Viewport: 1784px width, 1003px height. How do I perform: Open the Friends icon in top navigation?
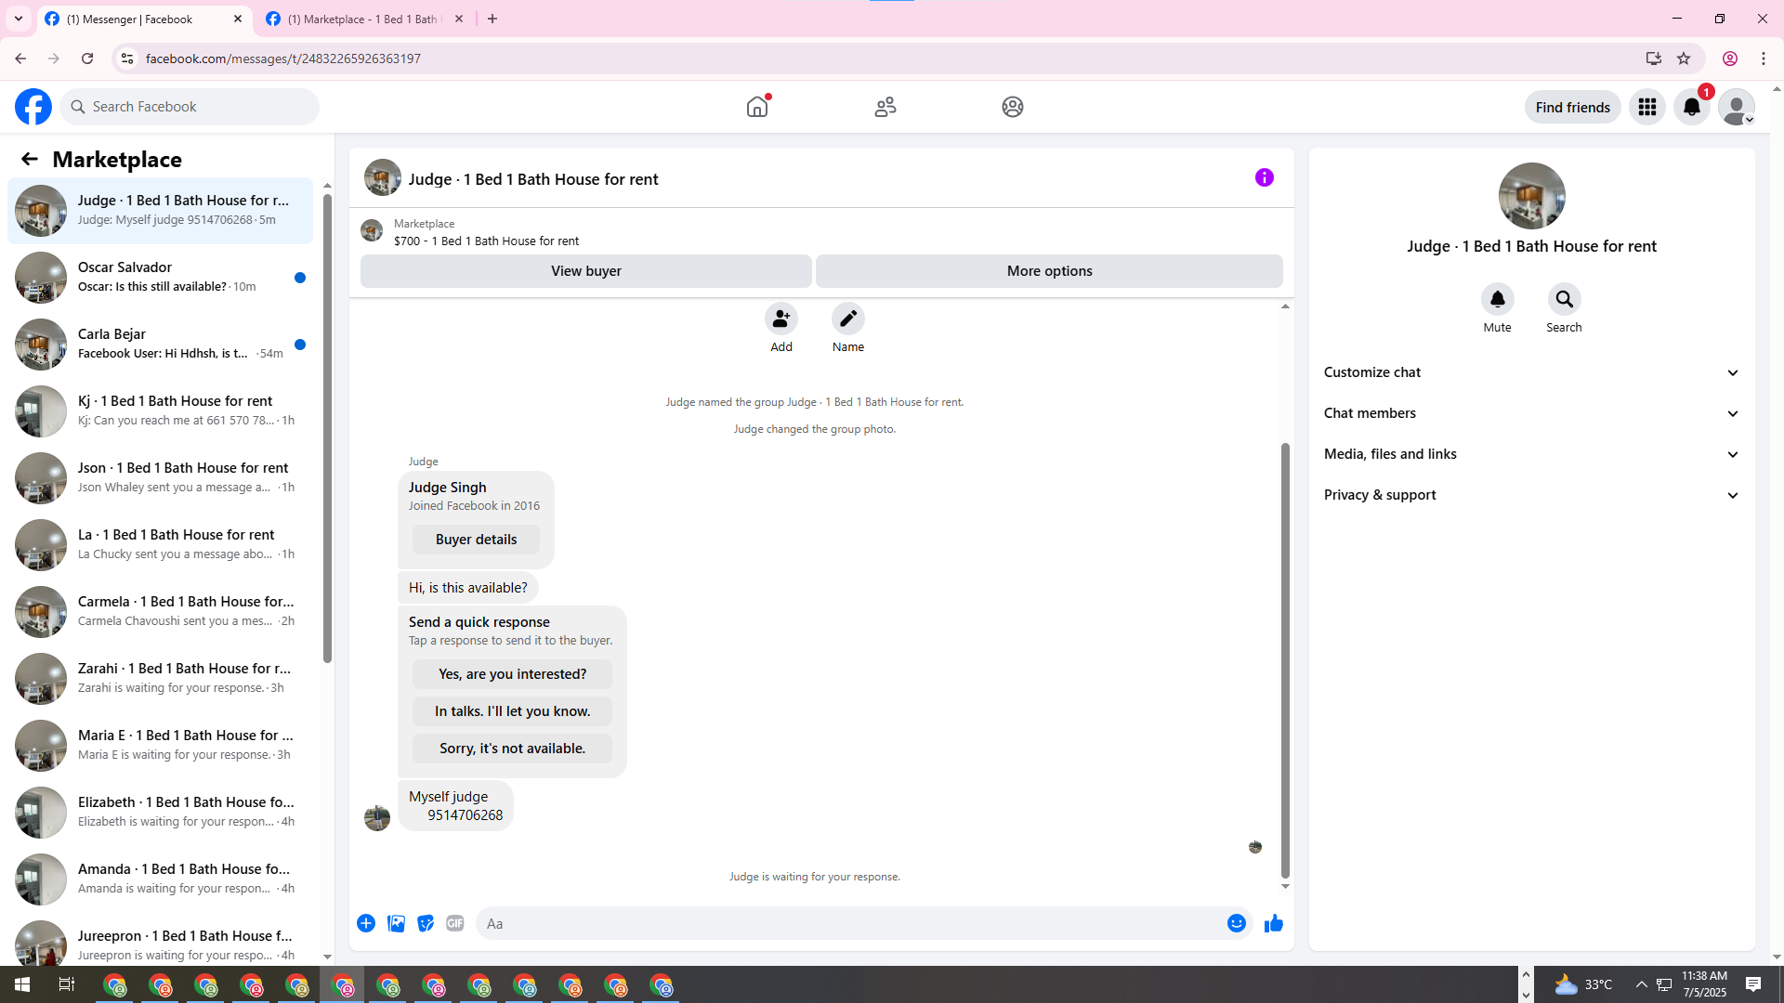pyautogui.click(x=885, y=107)
